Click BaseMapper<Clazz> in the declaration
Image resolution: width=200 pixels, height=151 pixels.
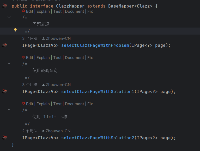click(130, 6)
